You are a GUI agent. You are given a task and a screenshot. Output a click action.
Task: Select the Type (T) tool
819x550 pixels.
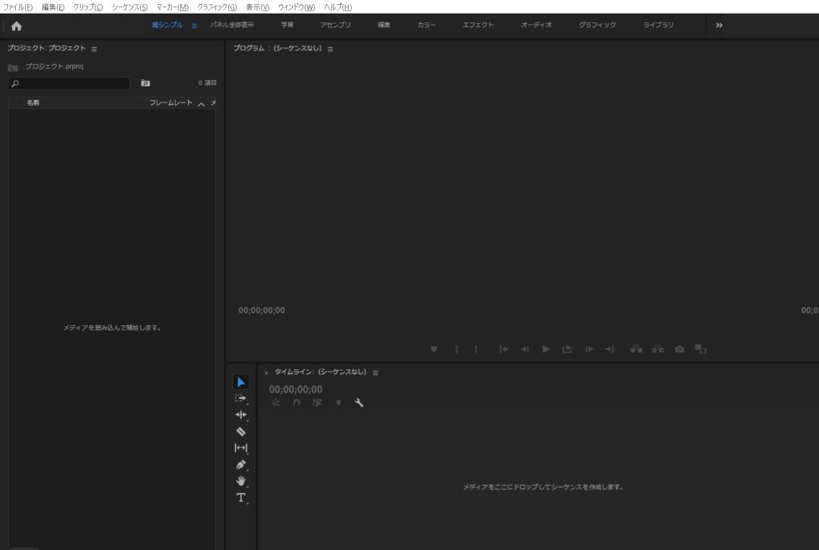(241, 497)
